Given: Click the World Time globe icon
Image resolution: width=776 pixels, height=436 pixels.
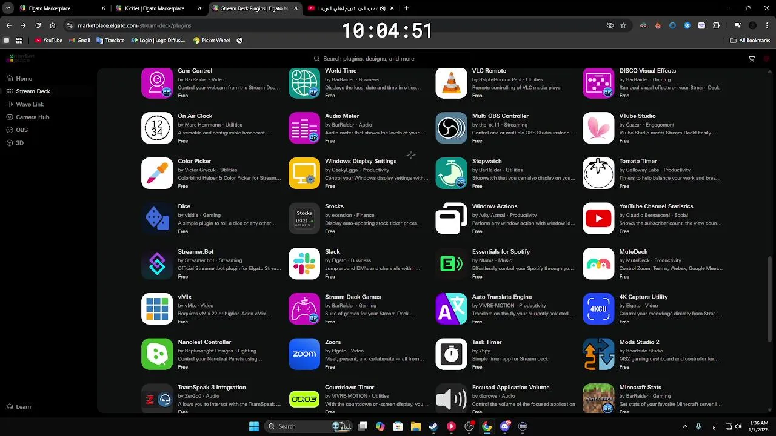Looking at the screenshot, I should [304, 82].
